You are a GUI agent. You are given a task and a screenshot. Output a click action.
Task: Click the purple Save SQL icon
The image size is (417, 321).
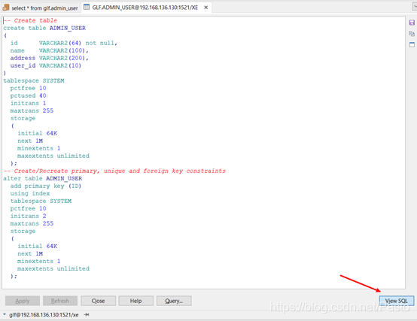coord(412,23)
